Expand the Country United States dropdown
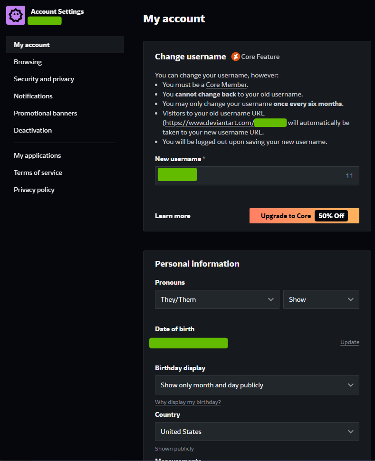 (257, 432)
